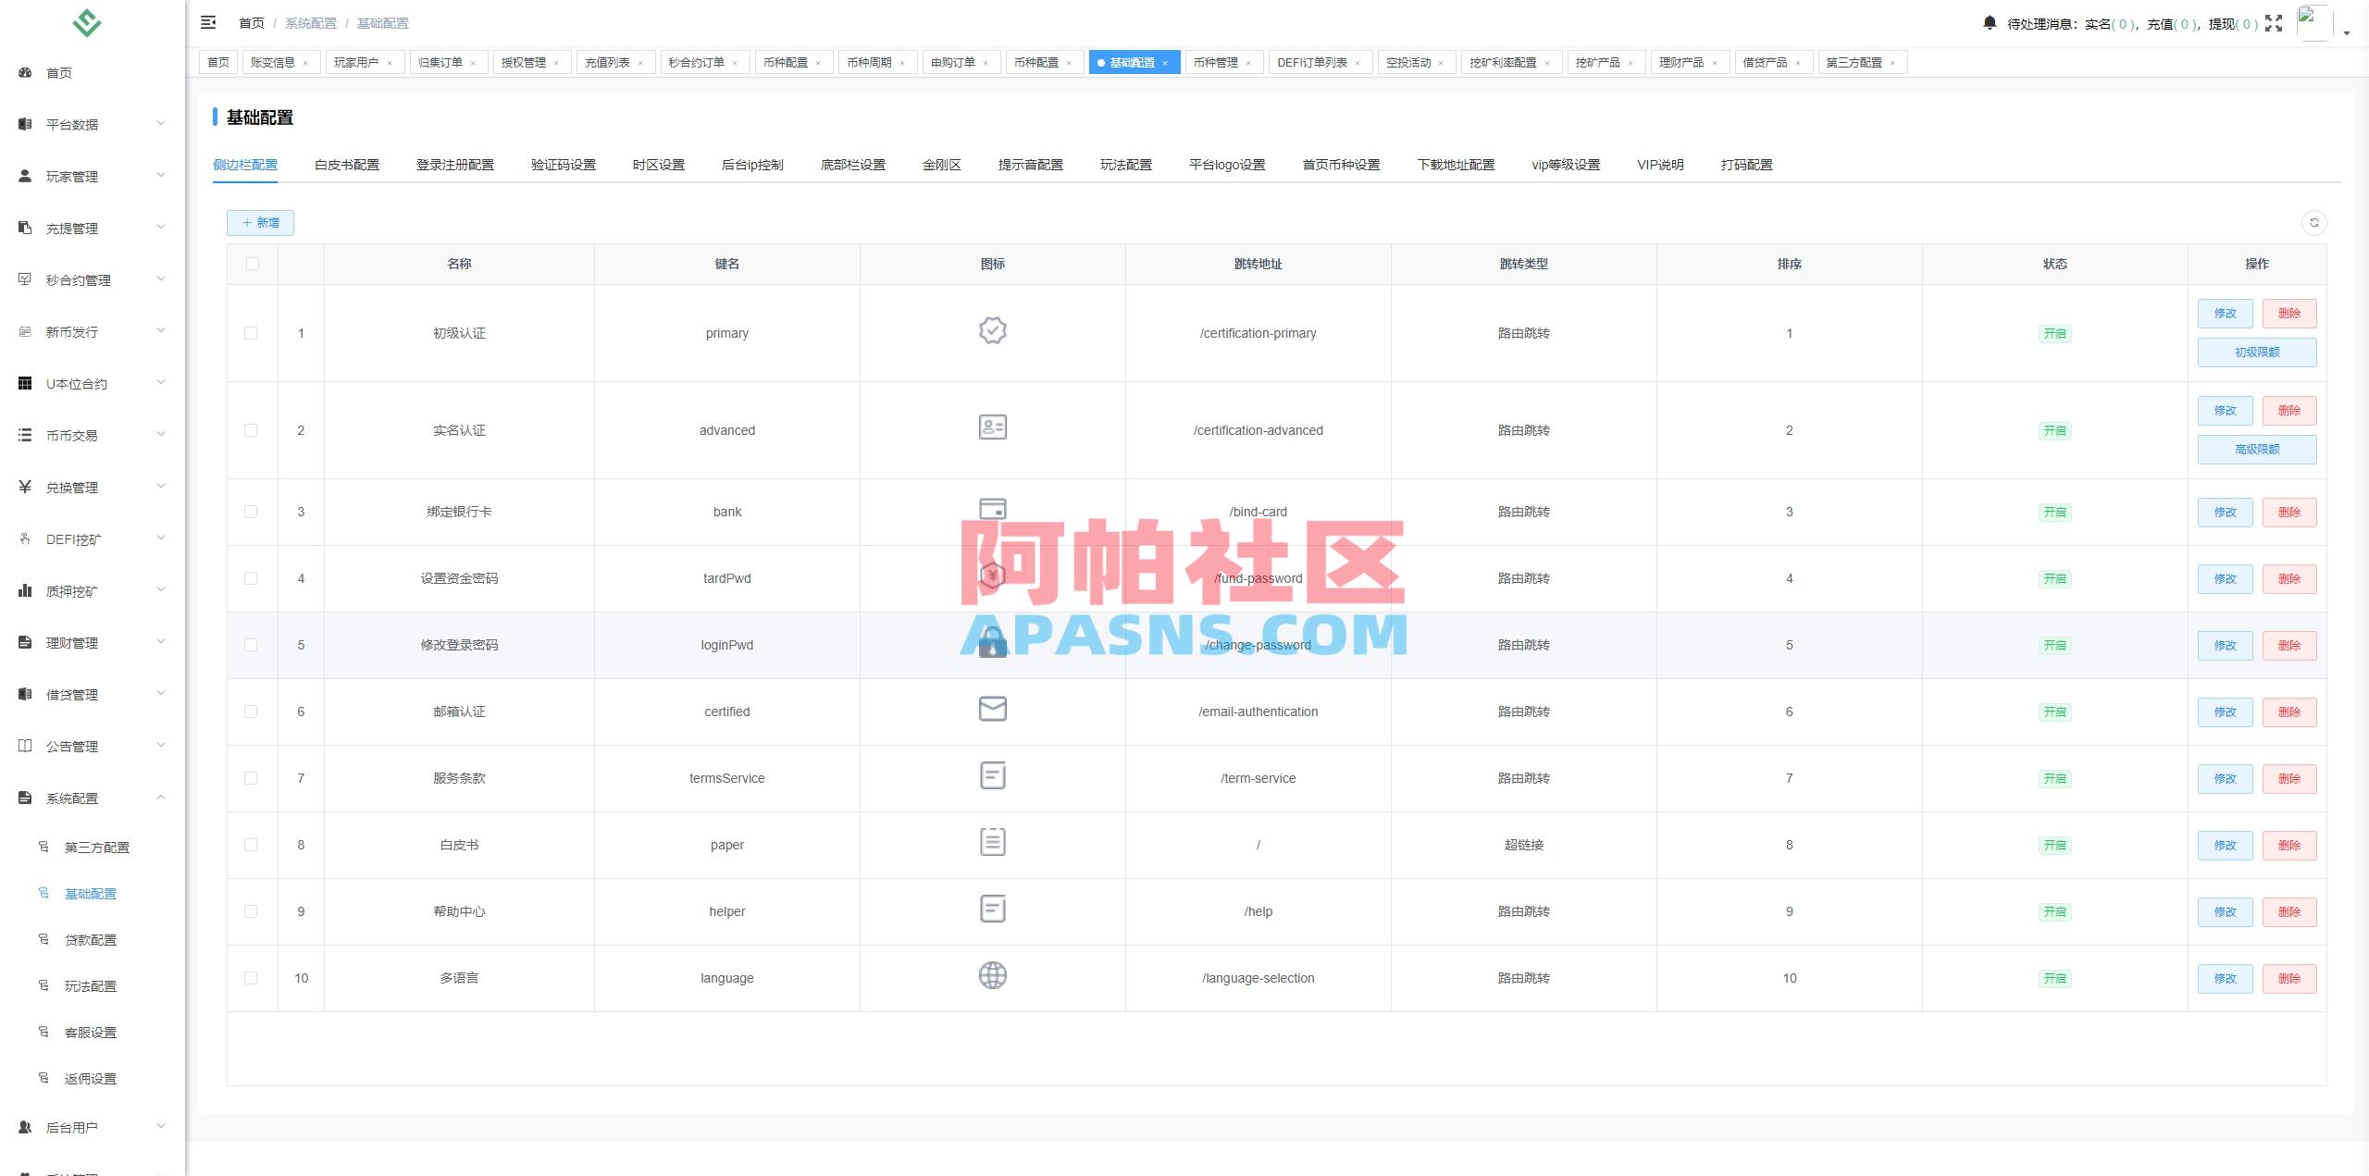
Task: Close the 基础配置 tab with its x
Action: 1165,63
